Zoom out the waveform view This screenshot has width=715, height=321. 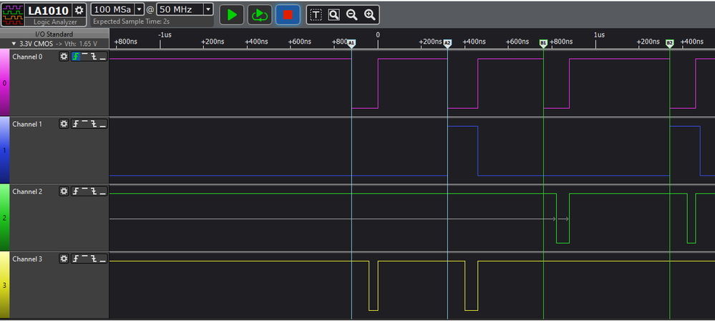tap(351, 14)
